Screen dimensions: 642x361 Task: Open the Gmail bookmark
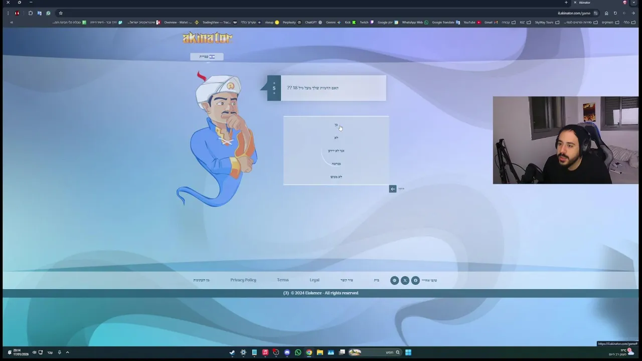coord(491,22)
